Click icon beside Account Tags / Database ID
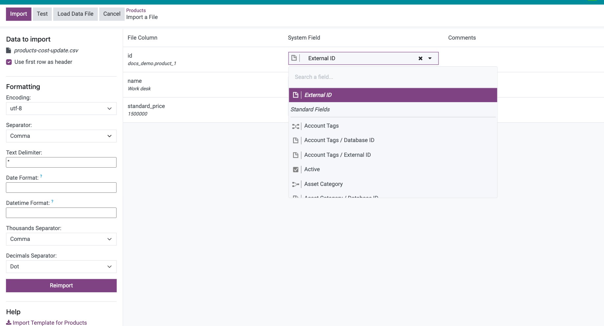 coord(295,140)
